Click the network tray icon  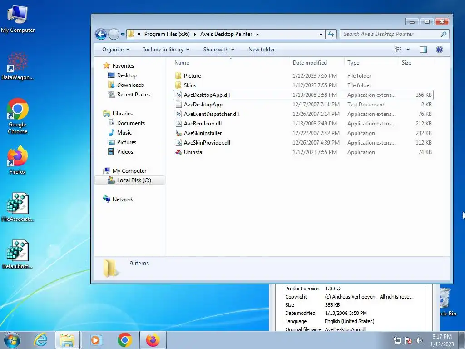tap(397, 340)
